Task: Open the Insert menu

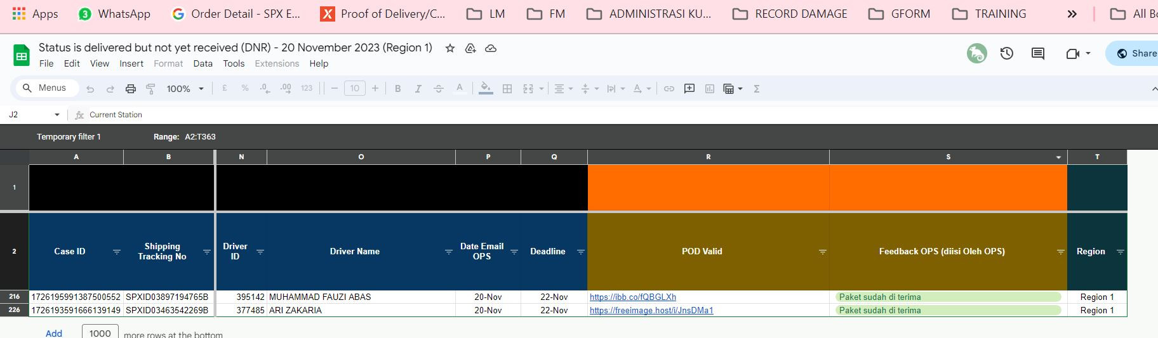Action: point(131,63)
